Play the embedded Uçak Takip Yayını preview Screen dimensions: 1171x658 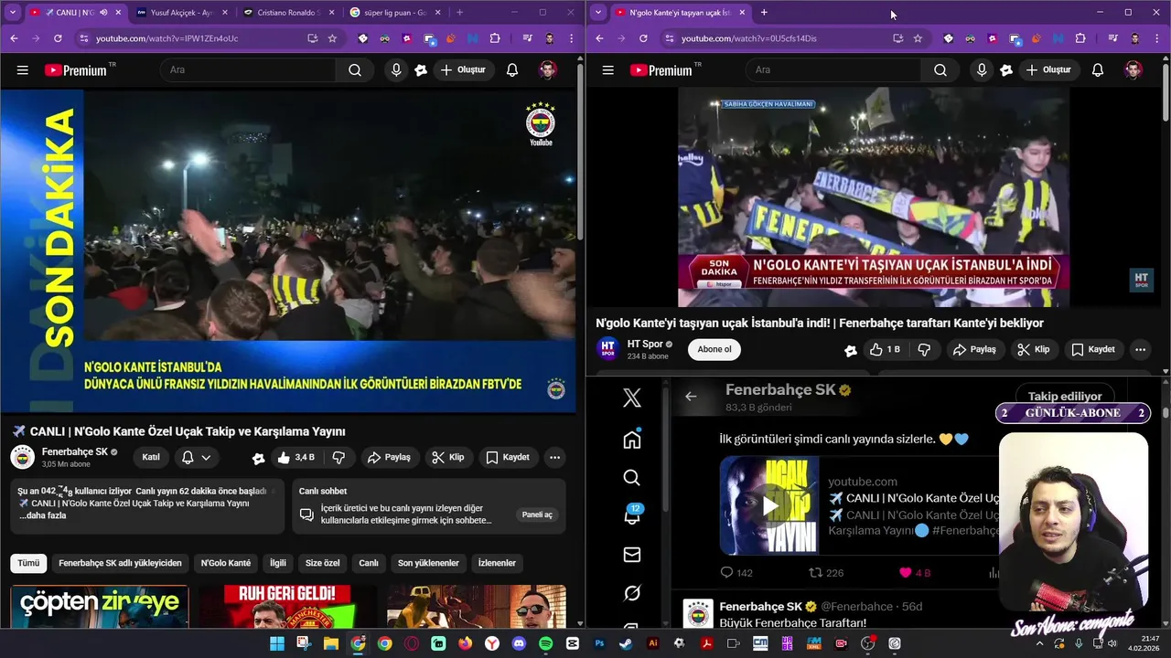[x=770, y=505]
